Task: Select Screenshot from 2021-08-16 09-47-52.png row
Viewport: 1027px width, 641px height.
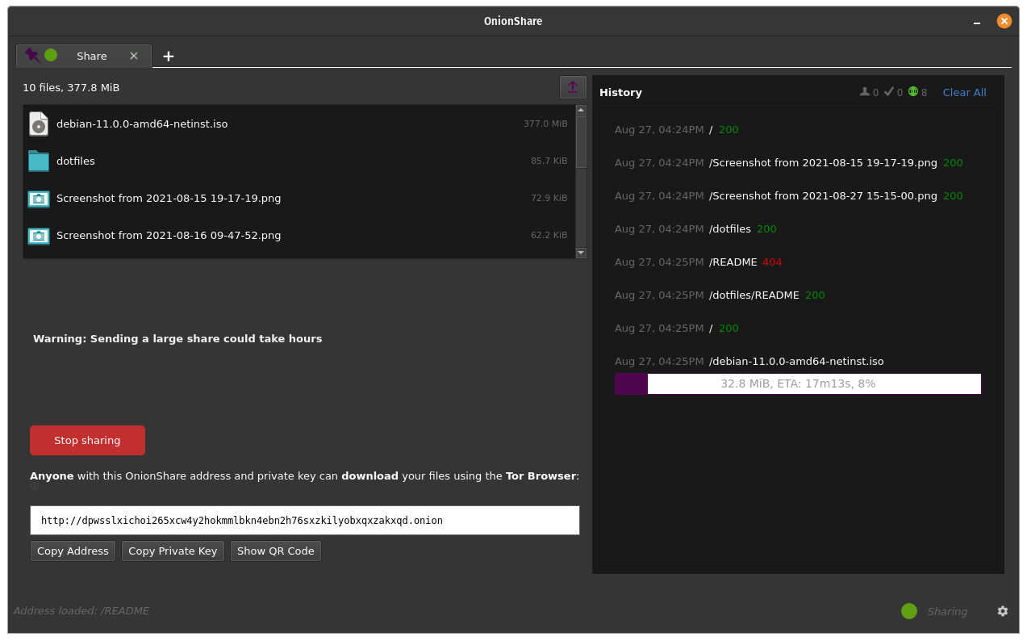Action: [x=298, y=235]
